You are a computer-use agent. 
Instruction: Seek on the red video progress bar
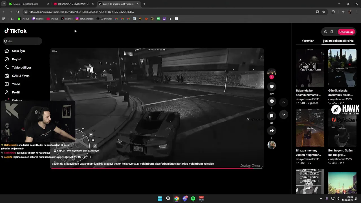(157, 168)
